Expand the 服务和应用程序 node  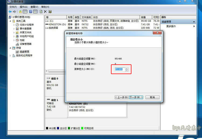(x=11, y=55)
